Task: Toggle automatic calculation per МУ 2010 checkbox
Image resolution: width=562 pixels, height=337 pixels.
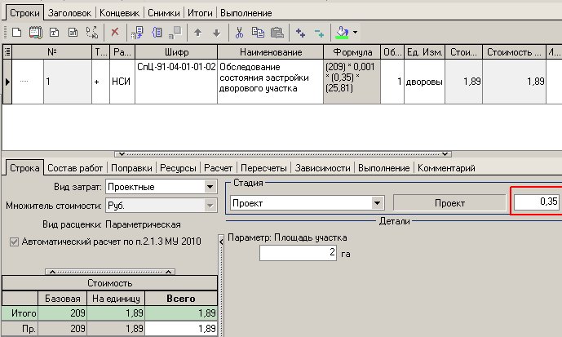Action: [x=14, y=242]
